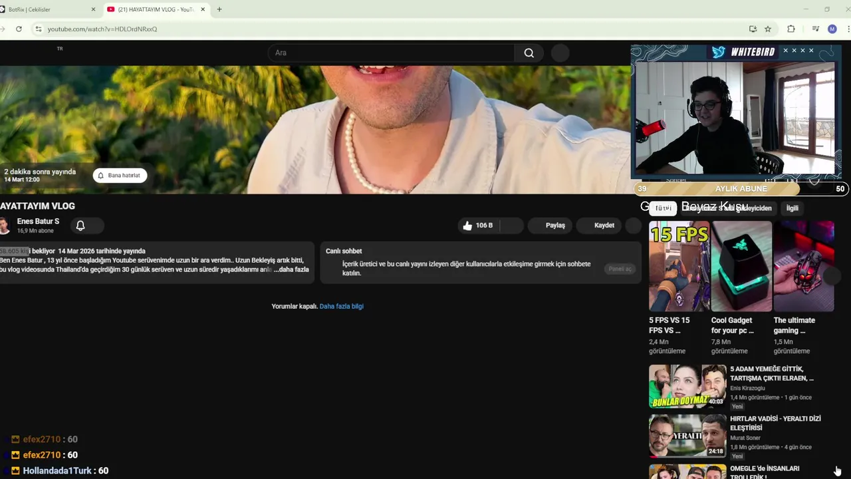This screenshot has height=479, width=851.
Task: Click the browser address bar URL
Action: click(102, 29)
